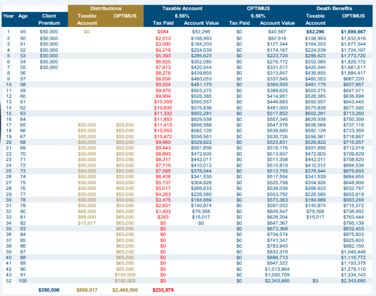This screenshot has height=296, width=376.
Task: Select the $40,567 OPTIMUS account value
Action: [277, 33]
